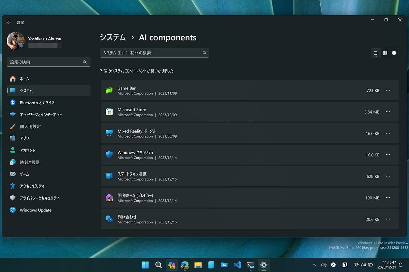
Task: Click the 190 MB size value
Action: (x=373, y=198)
